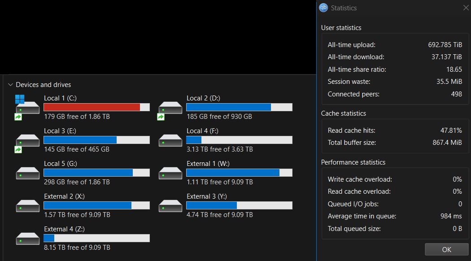Click the Statistics window title text
Viewport: 471px width, 261px height.
click(344, 8)
